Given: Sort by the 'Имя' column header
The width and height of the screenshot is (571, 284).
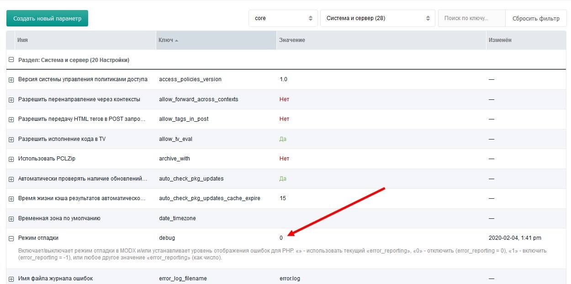Looking at the screenshot, I should coord(85,40).
